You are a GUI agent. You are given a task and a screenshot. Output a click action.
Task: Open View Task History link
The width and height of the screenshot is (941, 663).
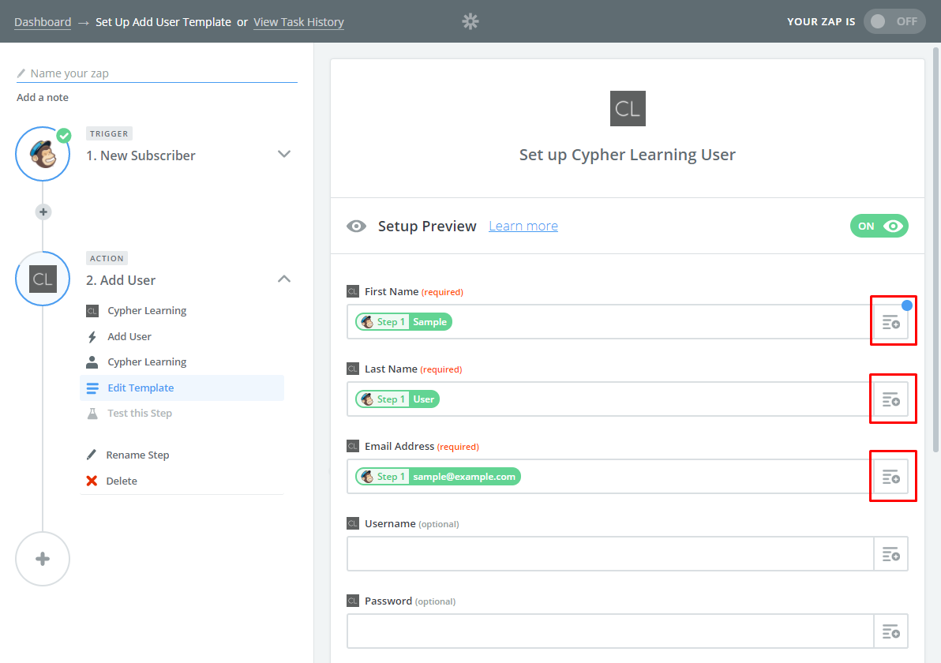point(298,22)
